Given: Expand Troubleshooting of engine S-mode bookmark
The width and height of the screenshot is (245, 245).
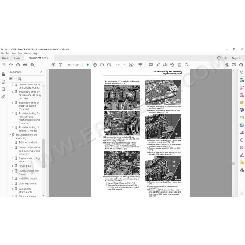Looking at the screenshot, I should [13, 127].
